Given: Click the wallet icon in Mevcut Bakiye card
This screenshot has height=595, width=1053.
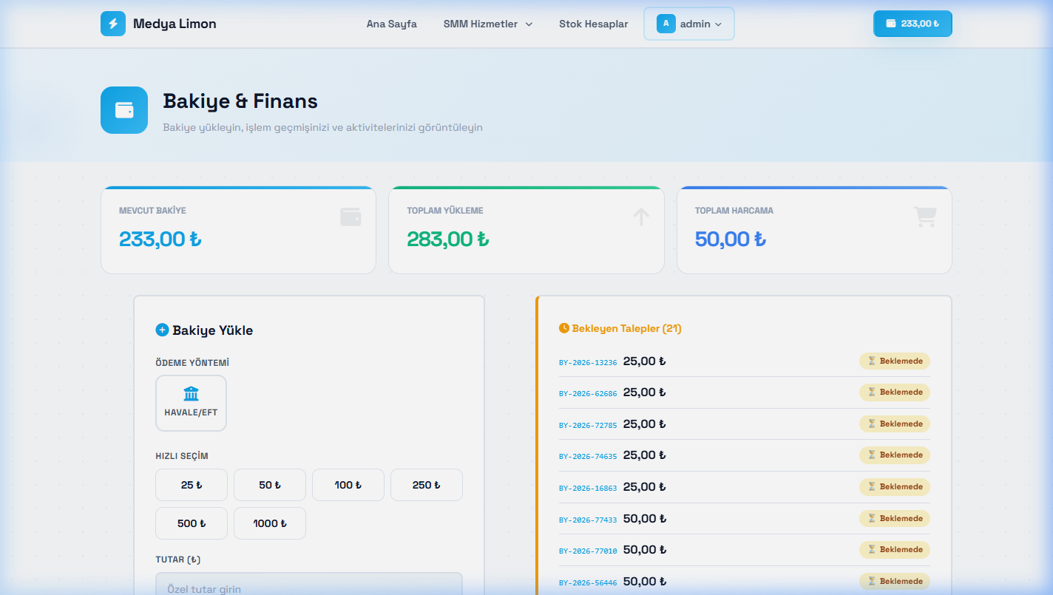Looking at the screenshot, I should pos(351,217).
